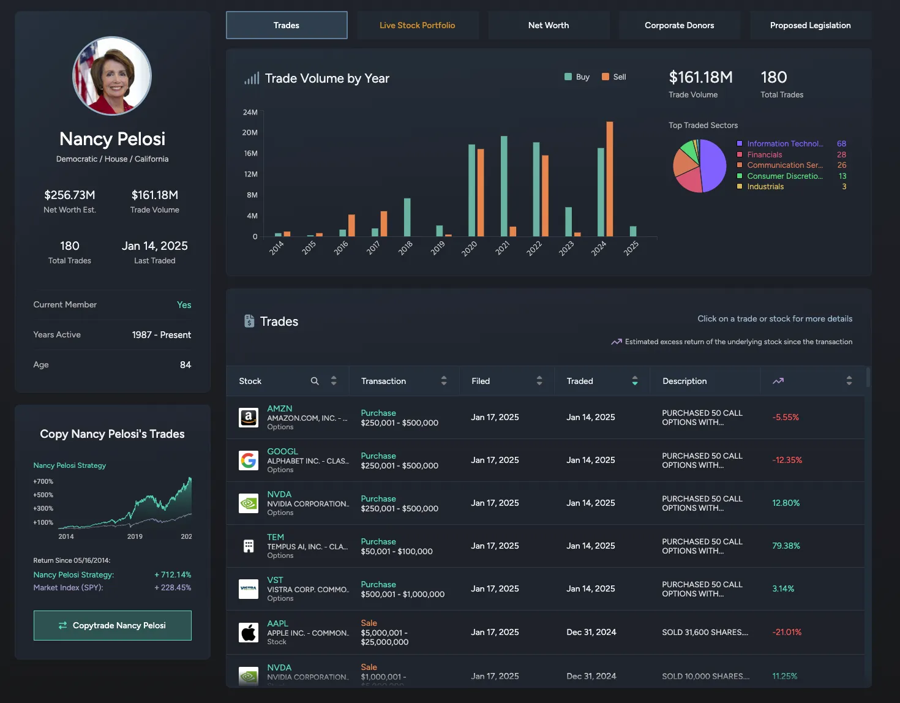Open the TEM ticker link
This screenshot has width=900, height=703.
(276, 537)
